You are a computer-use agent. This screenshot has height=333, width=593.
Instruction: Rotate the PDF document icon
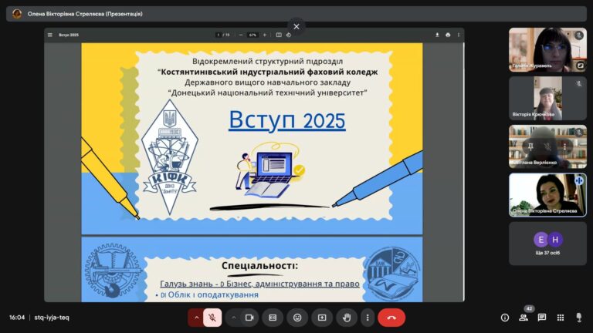[289, 35]
